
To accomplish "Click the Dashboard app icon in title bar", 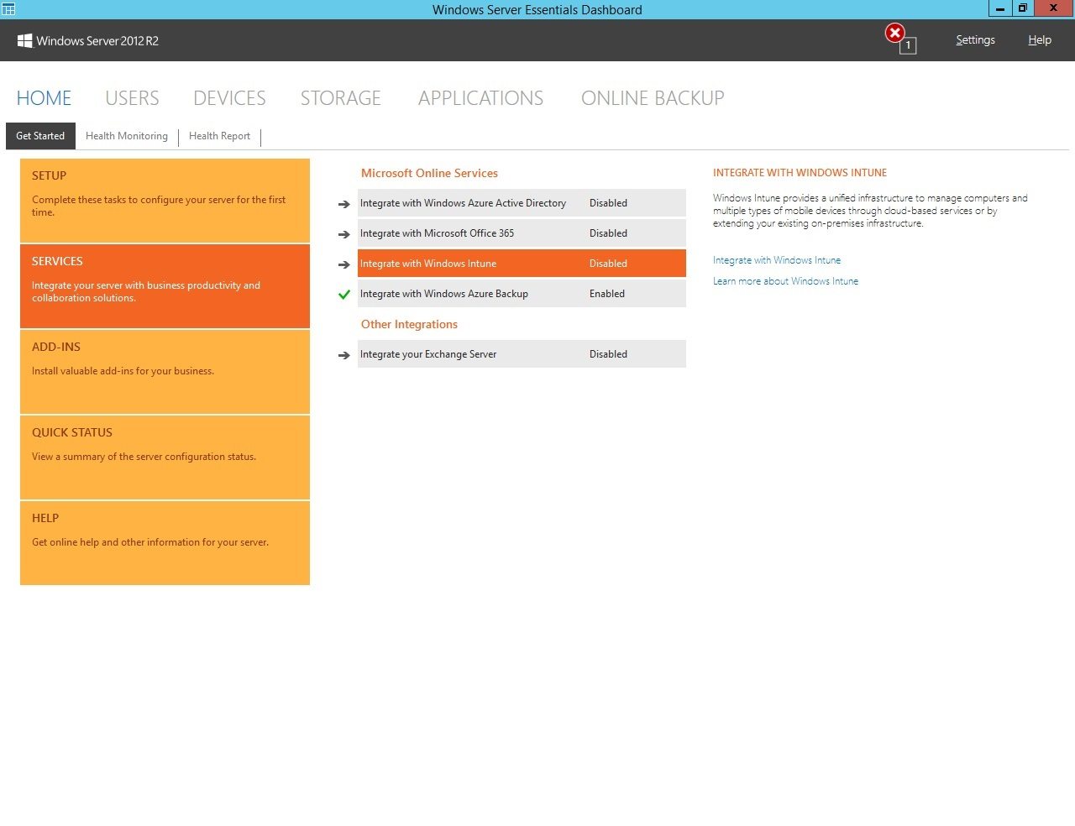I will (x=8, y=9).
